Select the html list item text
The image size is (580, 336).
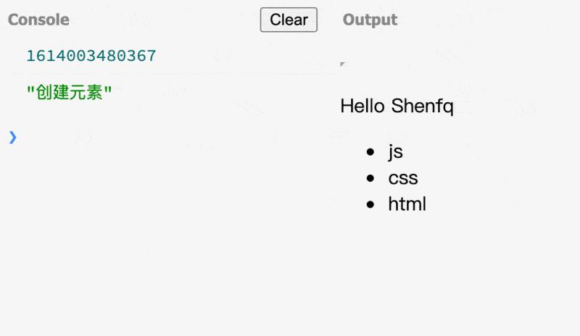pos(407,203)
